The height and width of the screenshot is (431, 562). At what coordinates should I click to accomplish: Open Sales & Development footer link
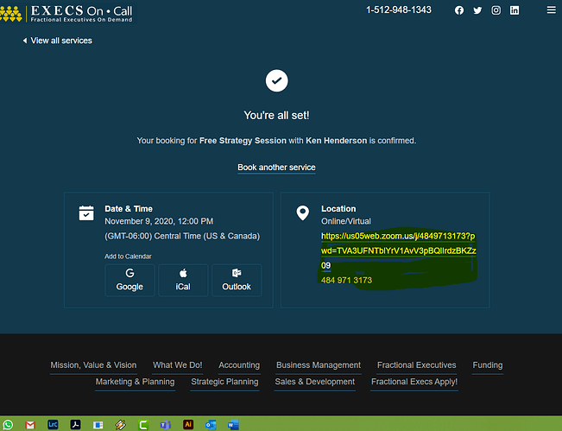[315, 382]
